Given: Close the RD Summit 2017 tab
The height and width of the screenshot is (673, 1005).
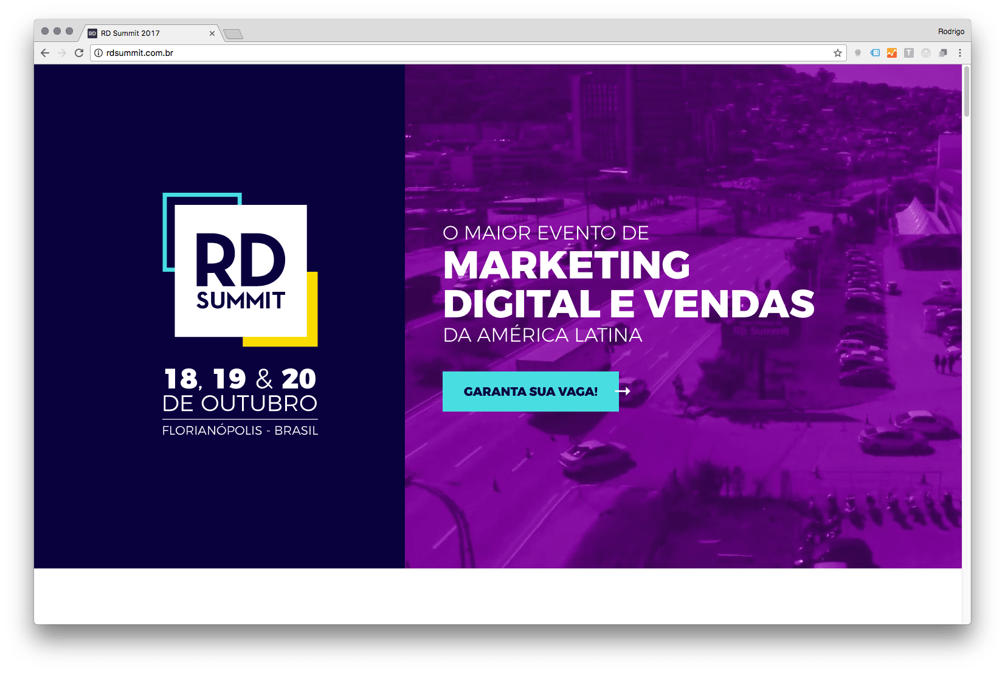Looking at the screenshot, I should pyautogui.click(x=212, y=33).
